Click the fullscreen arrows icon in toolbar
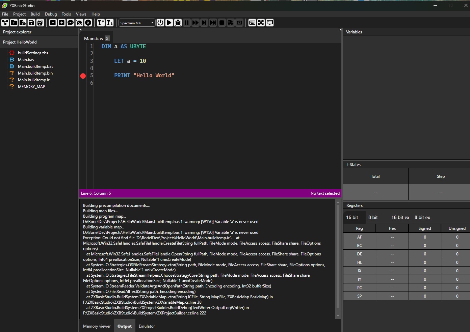This screenshot has height=332, width=470. tap(261, 23)
